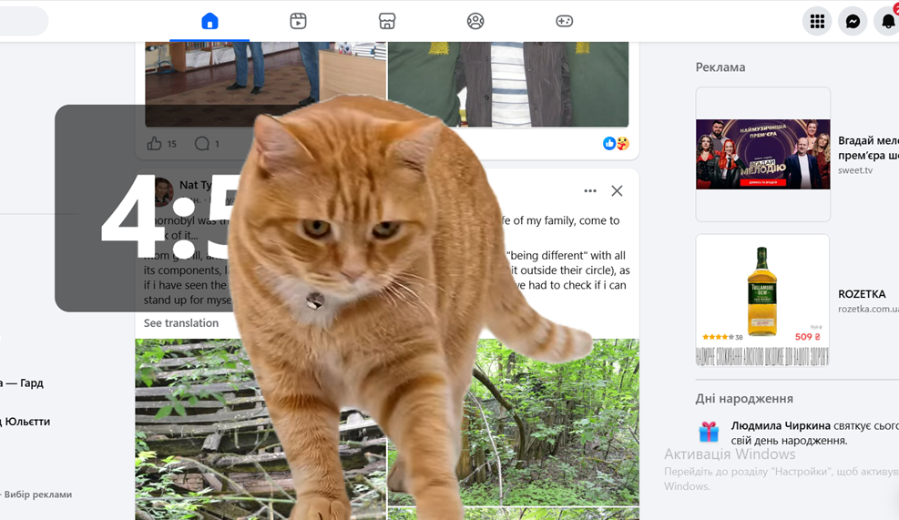
Task: Open rozetka.com.ua link
Action: click(x=868, y=309)
